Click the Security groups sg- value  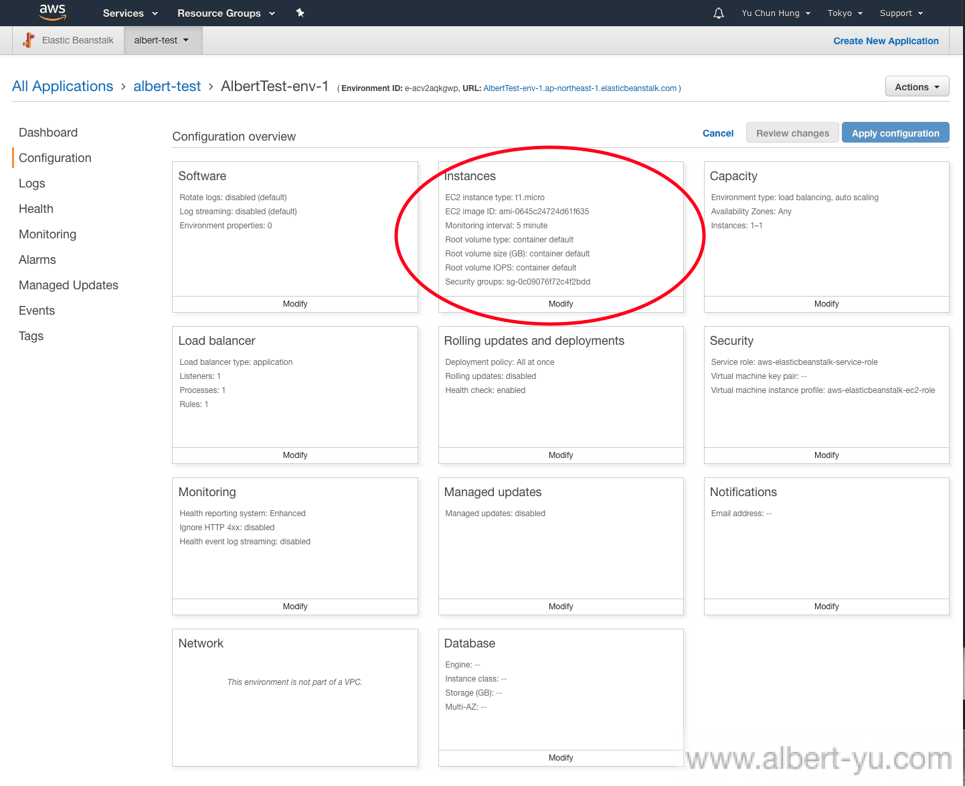[548, 282]
